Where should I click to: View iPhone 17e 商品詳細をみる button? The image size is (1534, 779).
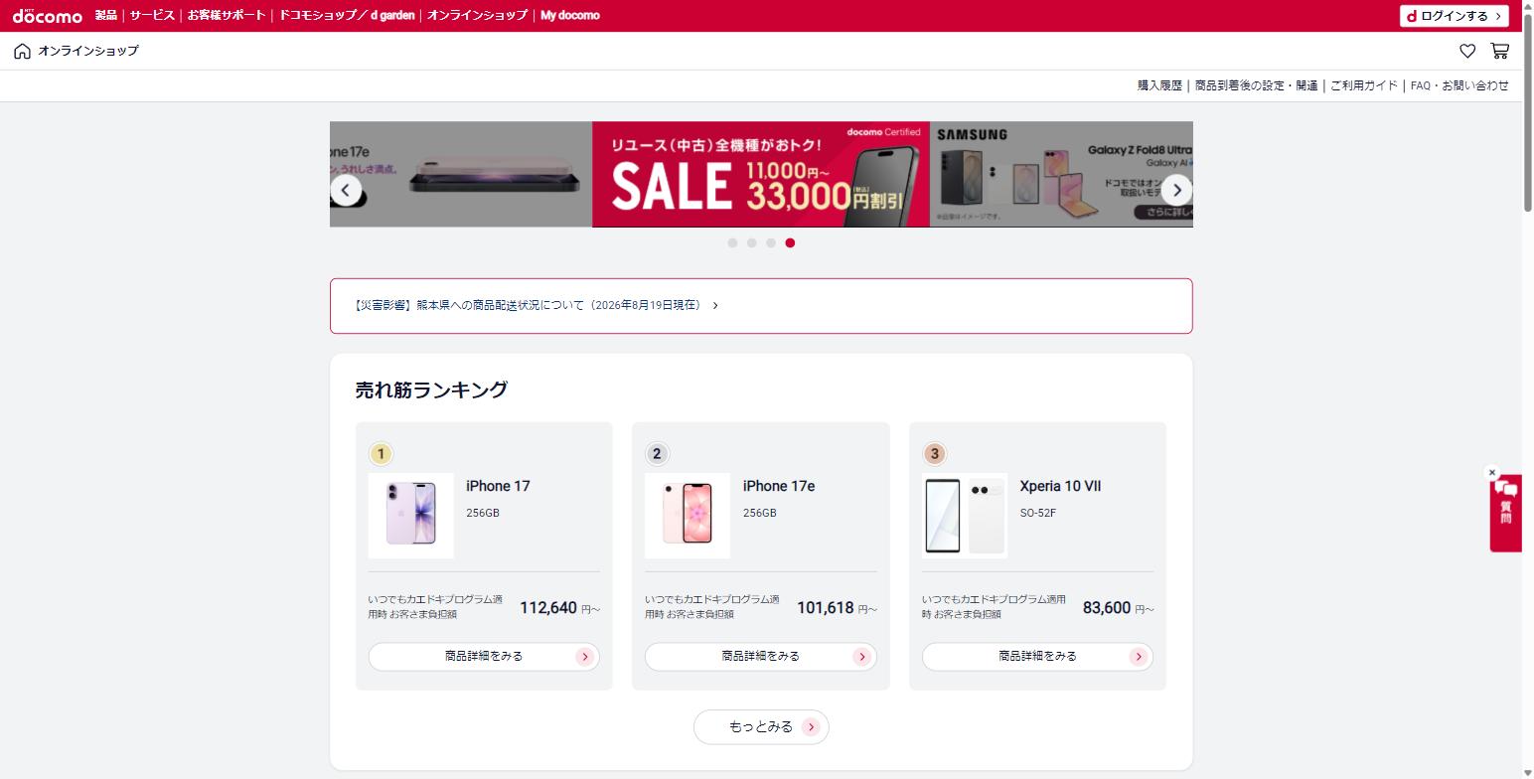761,657
